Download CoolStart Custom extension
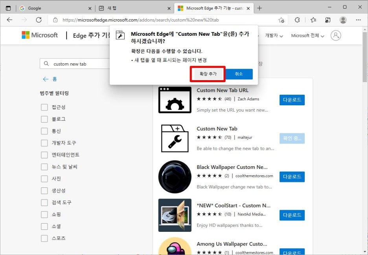 [x=292, y=215]
